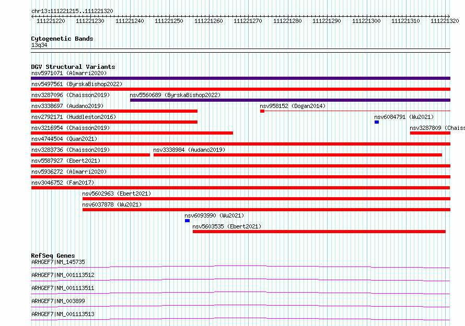Viewport: 465px width, 326px height.
Task: Select the ARHGEF7|NM_001113513 gene label
Action: [x=63, y=314]
